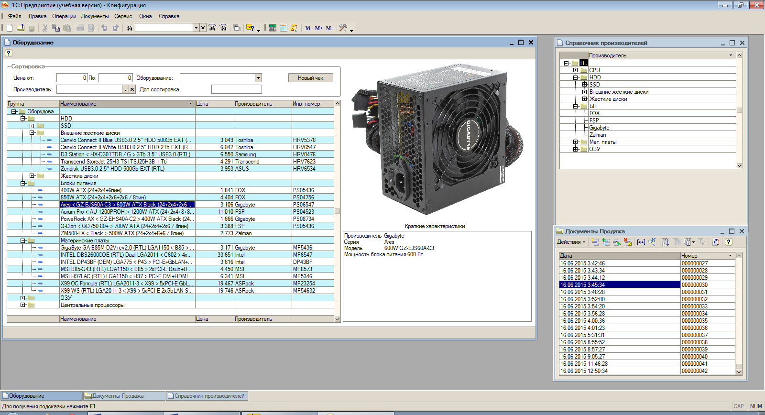The width and height of the screenshot is (765, 415).
Task: Select the Aurum Pro AU-1200PROH row
Action: coord(170,212)
